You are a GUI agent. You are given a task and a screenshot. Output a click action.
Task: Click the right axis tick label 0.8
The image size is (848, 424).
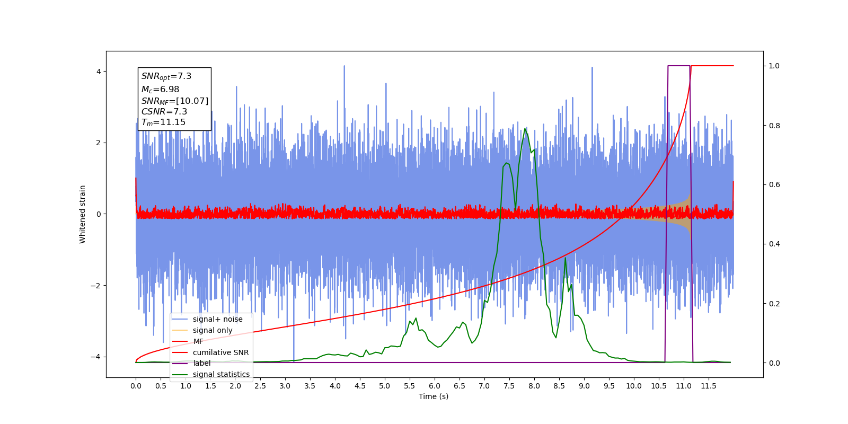(774, 126)
